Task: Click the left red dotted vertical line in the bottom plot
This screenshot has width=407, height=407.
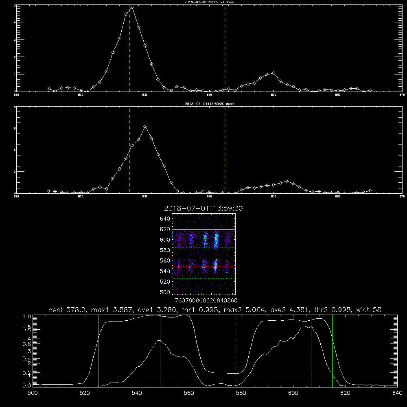Action: click(161, 351)
